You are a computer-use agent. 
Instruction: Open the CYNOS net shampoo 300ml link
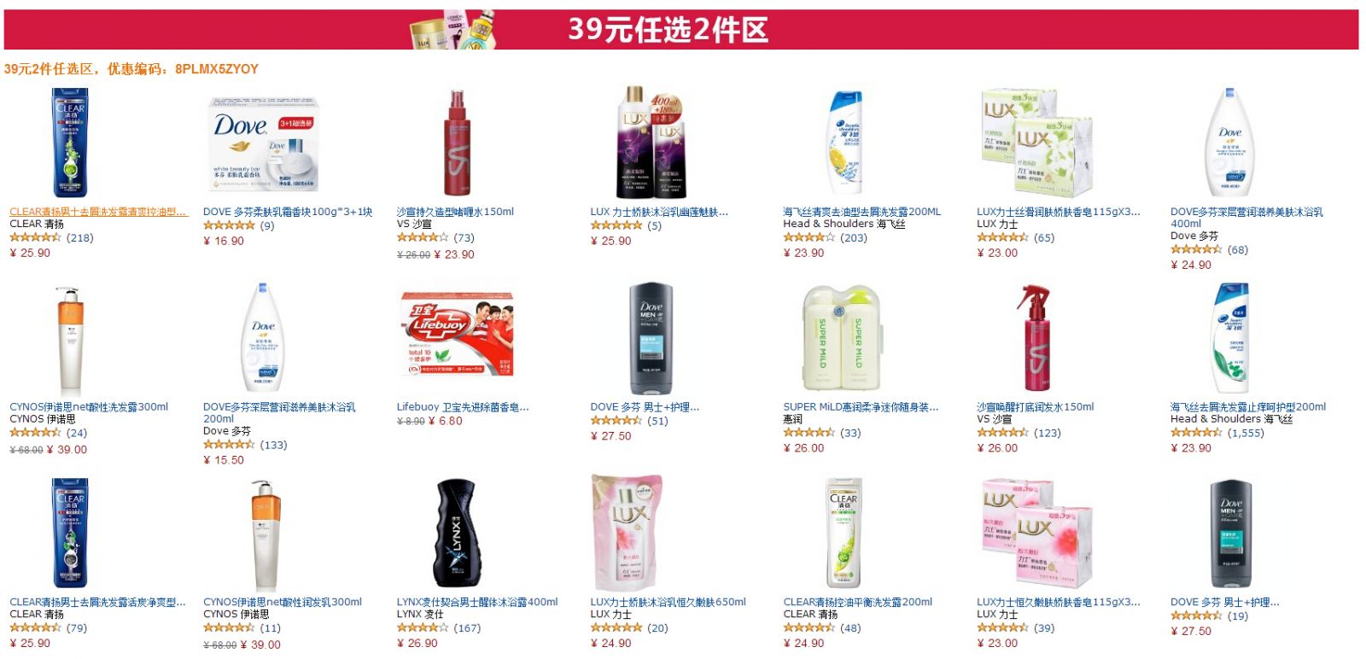point(89,407)
